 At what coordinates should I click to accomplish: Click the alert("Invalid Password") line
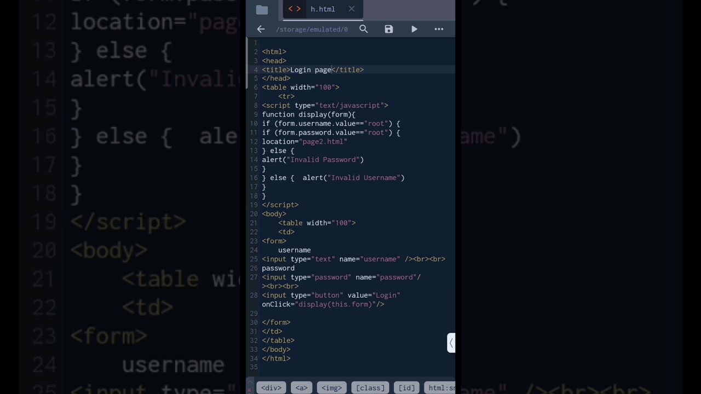(x=313, y=159)
